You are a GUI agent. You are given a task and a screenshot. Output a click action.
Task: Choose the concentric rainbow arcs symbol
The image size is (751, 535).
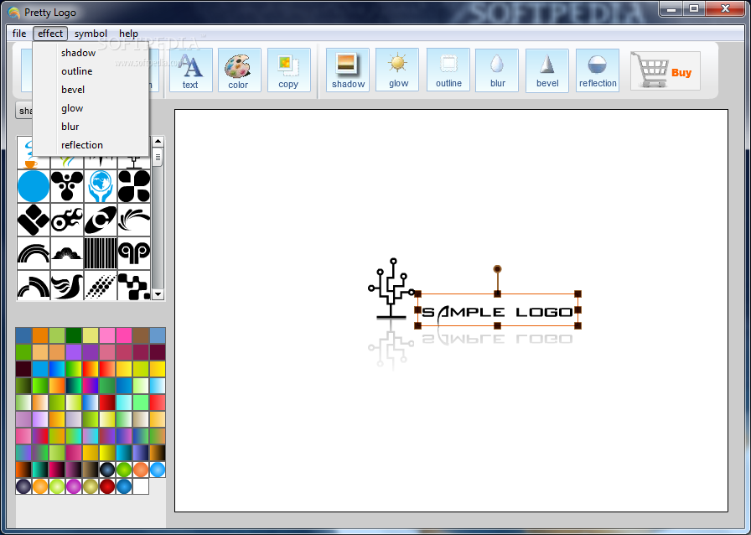click(x=34, y=253)
